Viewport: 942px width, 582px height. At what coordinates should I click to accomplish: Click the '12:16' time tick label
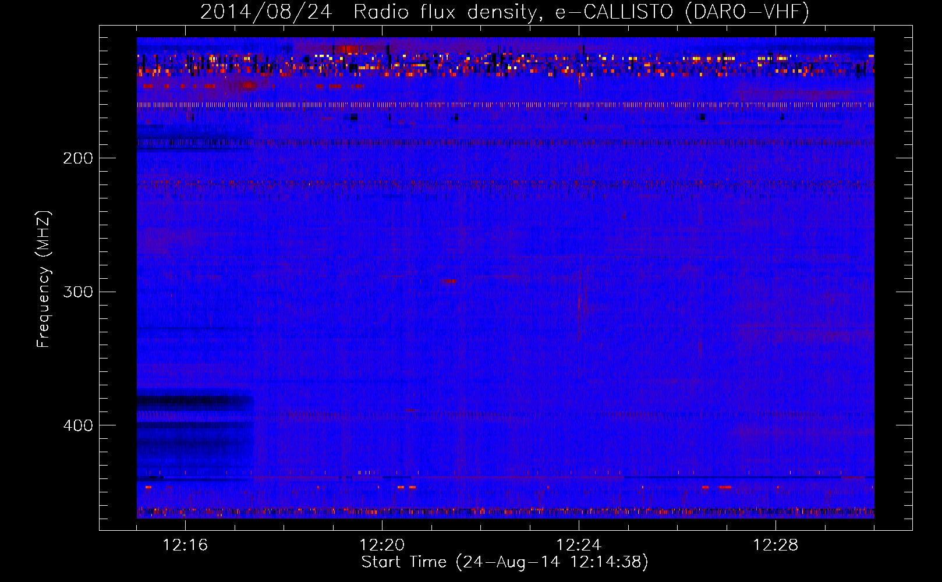(x=185, y=545)
